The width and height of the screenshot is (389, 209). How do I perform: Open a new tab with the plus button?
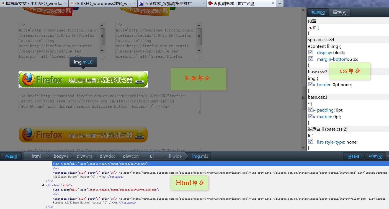click(x=280, y=4)
